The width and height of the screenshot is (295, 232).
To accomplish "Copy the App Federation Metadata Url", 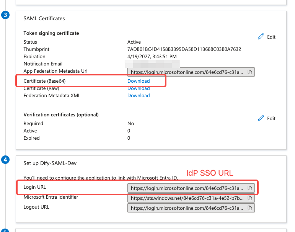I will click(x=249, y=72).
